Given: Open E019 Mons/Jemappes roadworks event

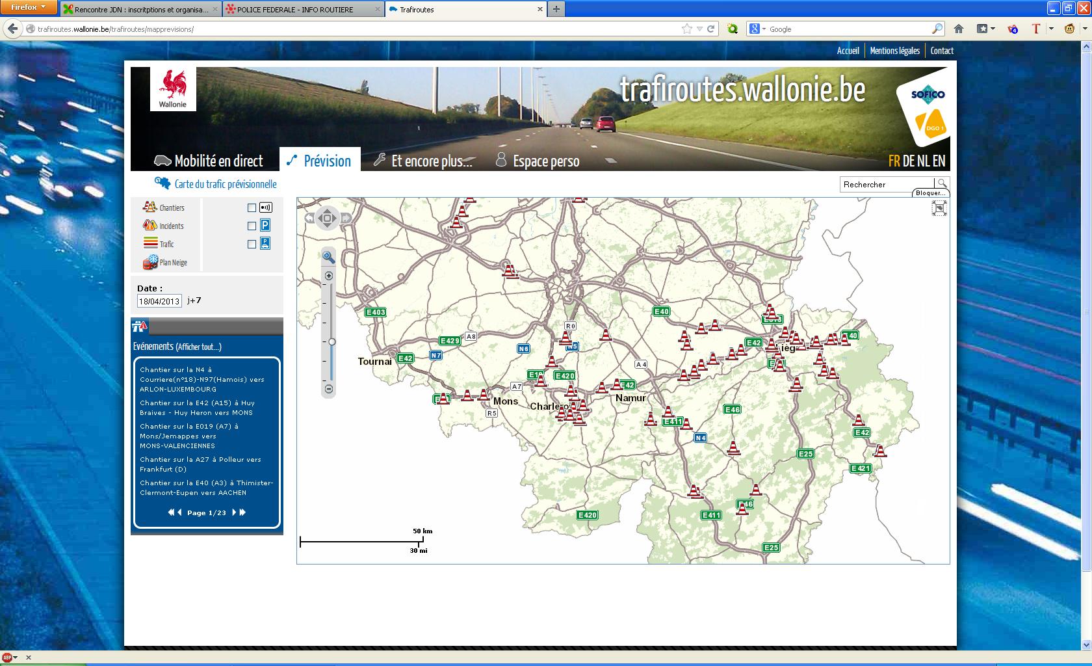Looking at the screenshot, I should coord(189,436).
